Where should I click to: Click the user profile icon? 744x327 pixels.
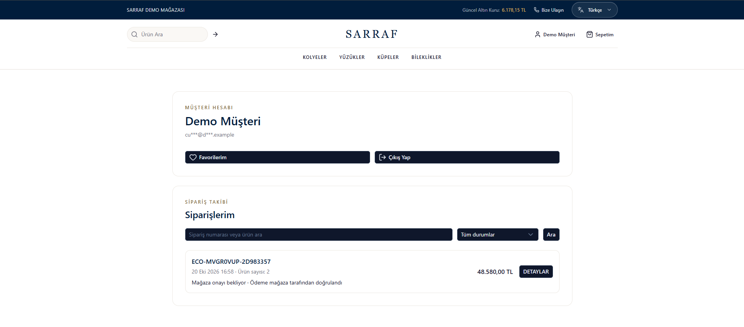click(x=538, y=34)
